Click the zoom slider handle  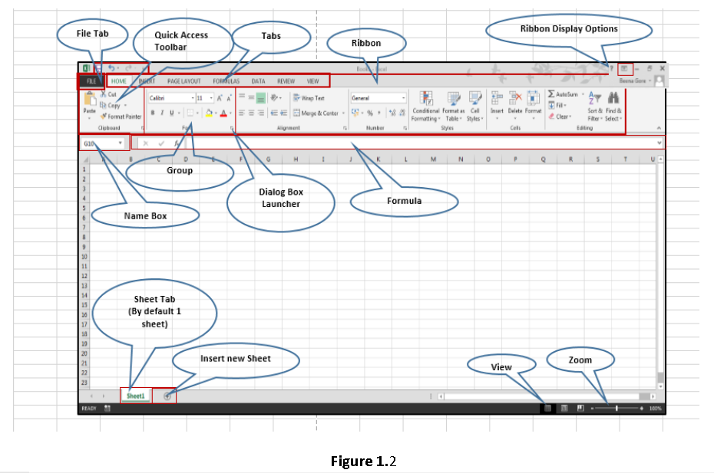pos(616,409)
